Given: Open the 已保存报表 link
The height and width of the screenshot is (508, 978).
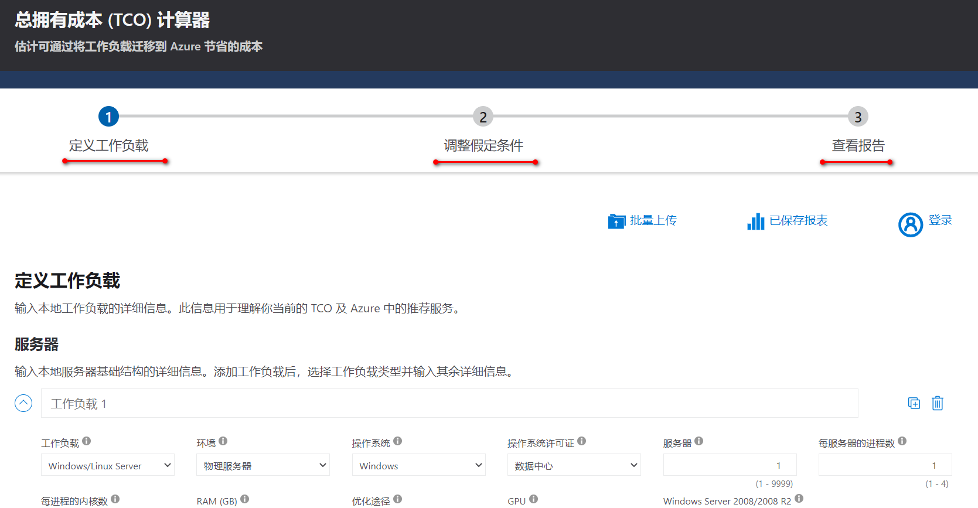Looking at the screenshot, I should [x=799, y=220].
